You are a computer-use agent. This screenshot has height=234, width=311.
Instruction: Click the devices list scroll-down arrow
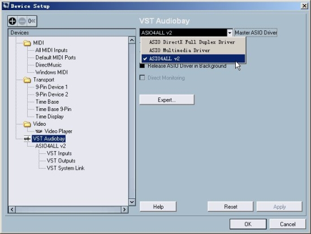(132, 202)
